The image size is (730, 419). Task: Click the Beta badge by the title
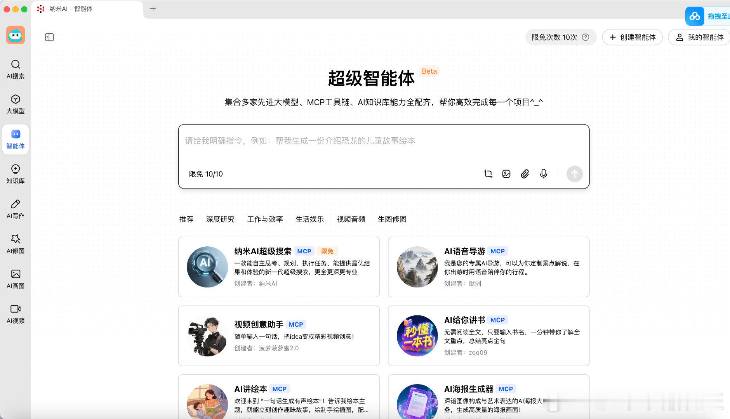429,71
